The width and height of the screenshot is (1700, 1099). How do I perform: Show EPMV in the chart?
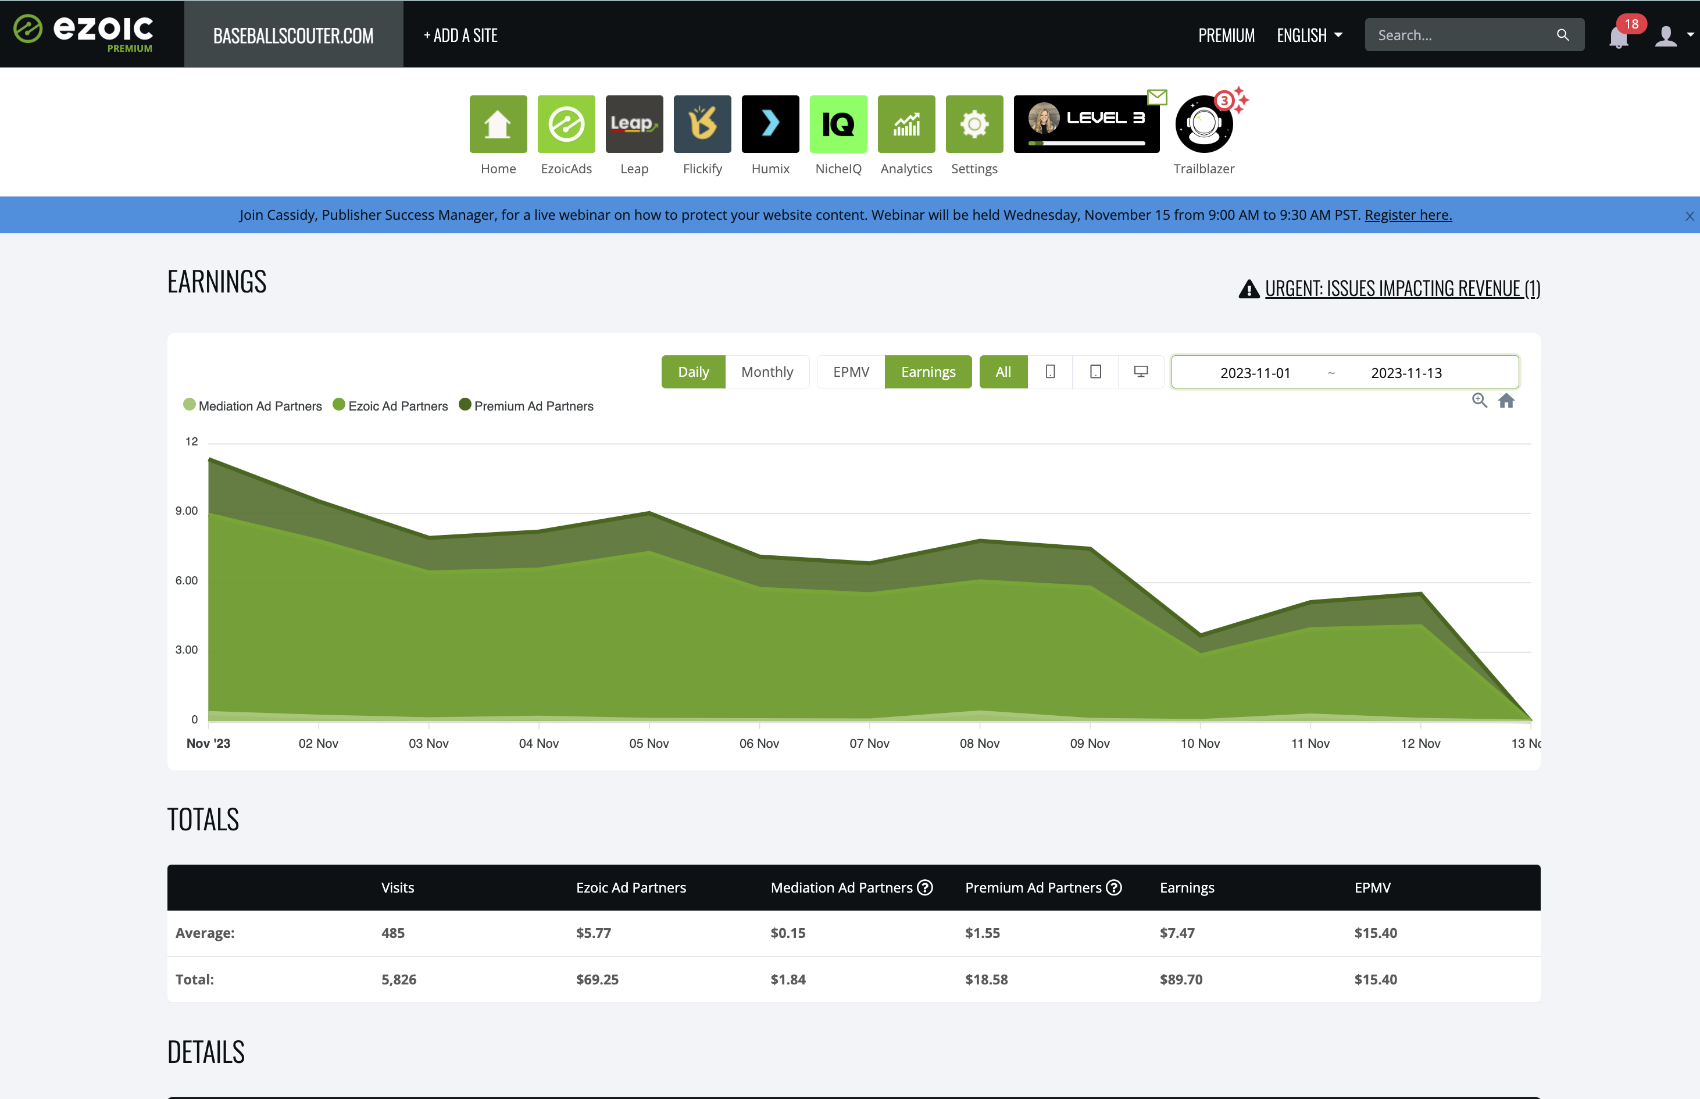(851, 372)
